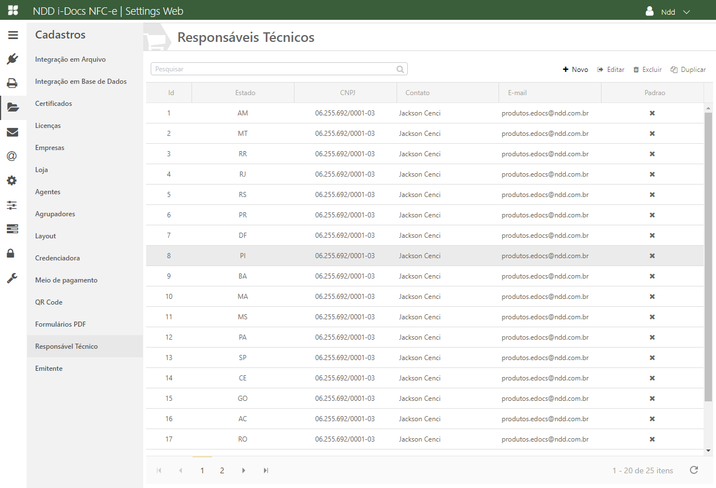Toggle the Padrao mark for SP row
The image size is (716, 488).
pos(652,358)
